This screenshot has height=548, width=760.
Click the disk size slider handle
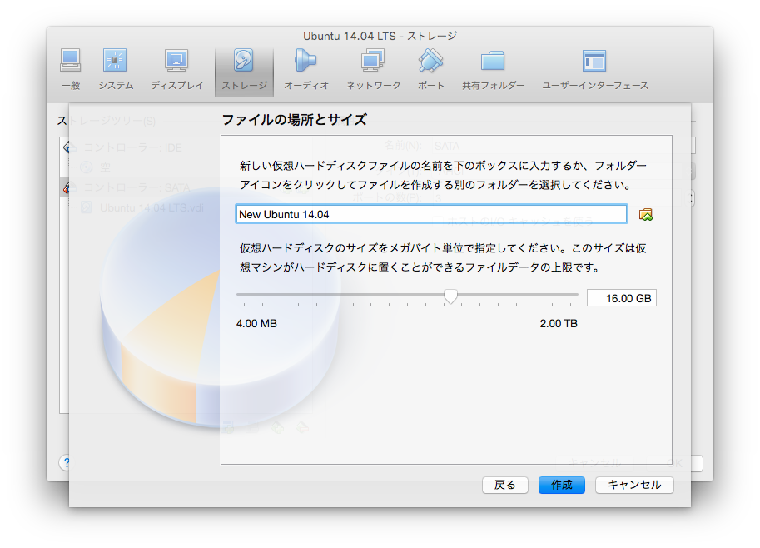click(x=451, y=296)
